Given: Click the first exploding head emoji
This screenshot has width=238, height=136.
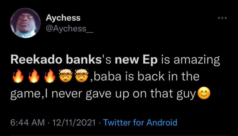Looking at the screenshot, I should [x=66, y=76].
